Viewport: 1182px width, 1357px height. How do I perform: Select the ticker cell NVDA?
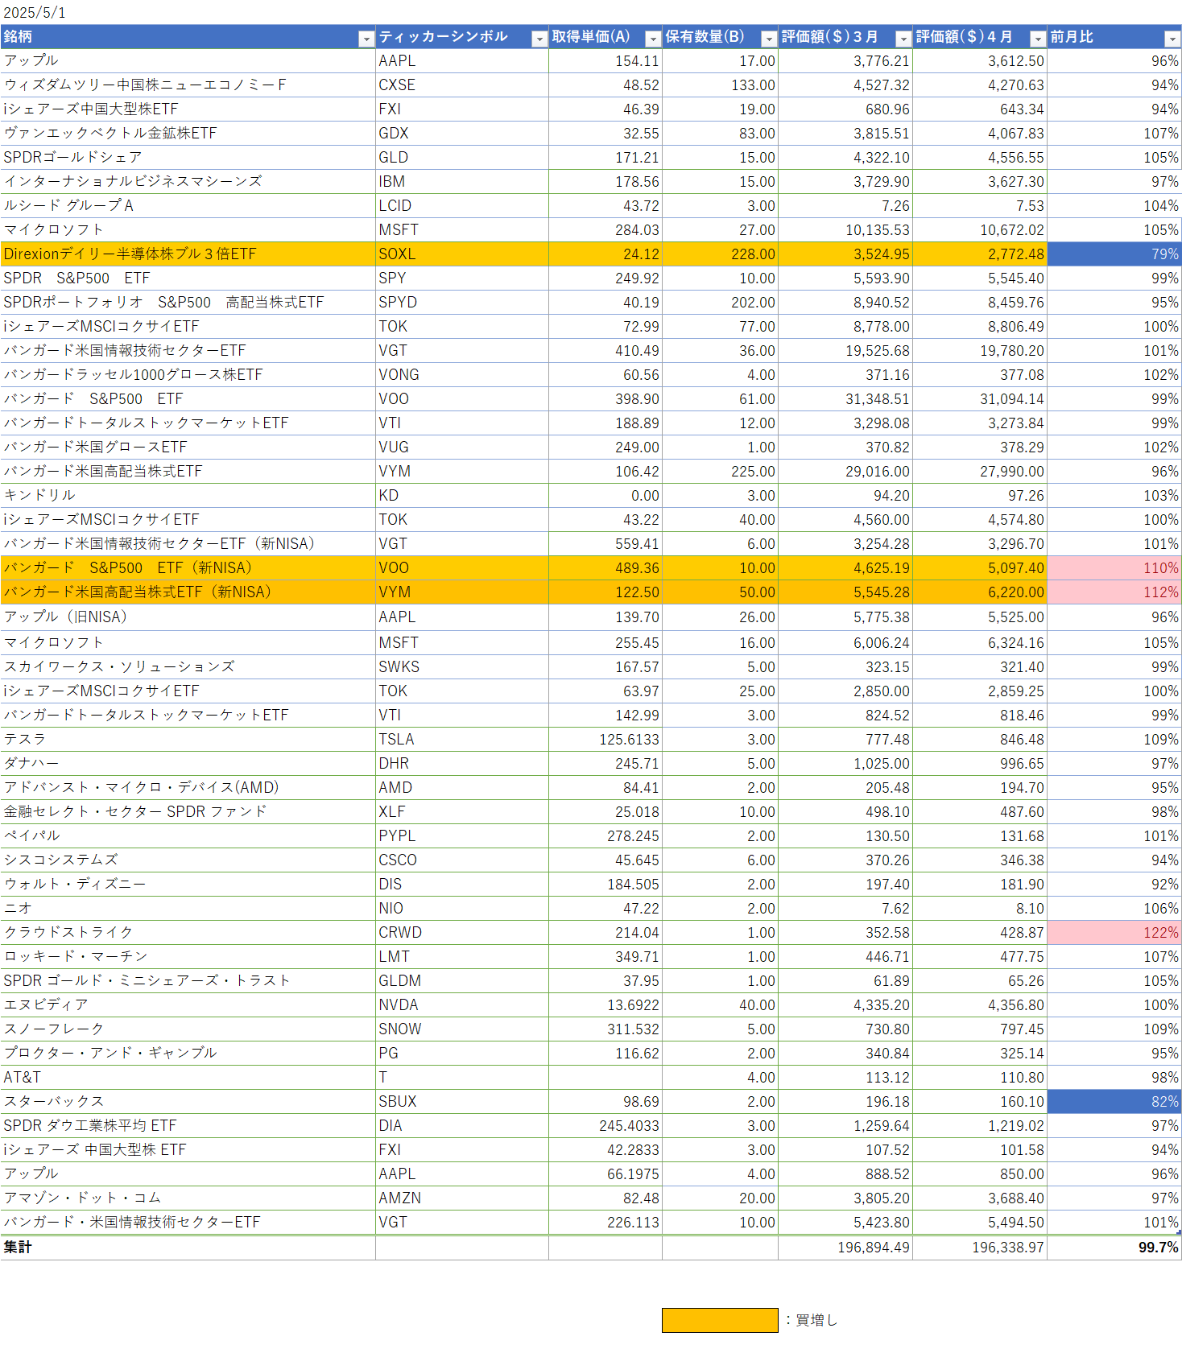462,1005
